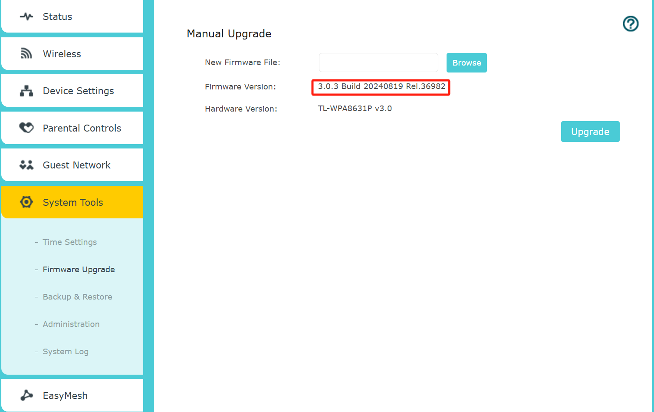Click the Guest Network people icon

[x=26, y=165]
